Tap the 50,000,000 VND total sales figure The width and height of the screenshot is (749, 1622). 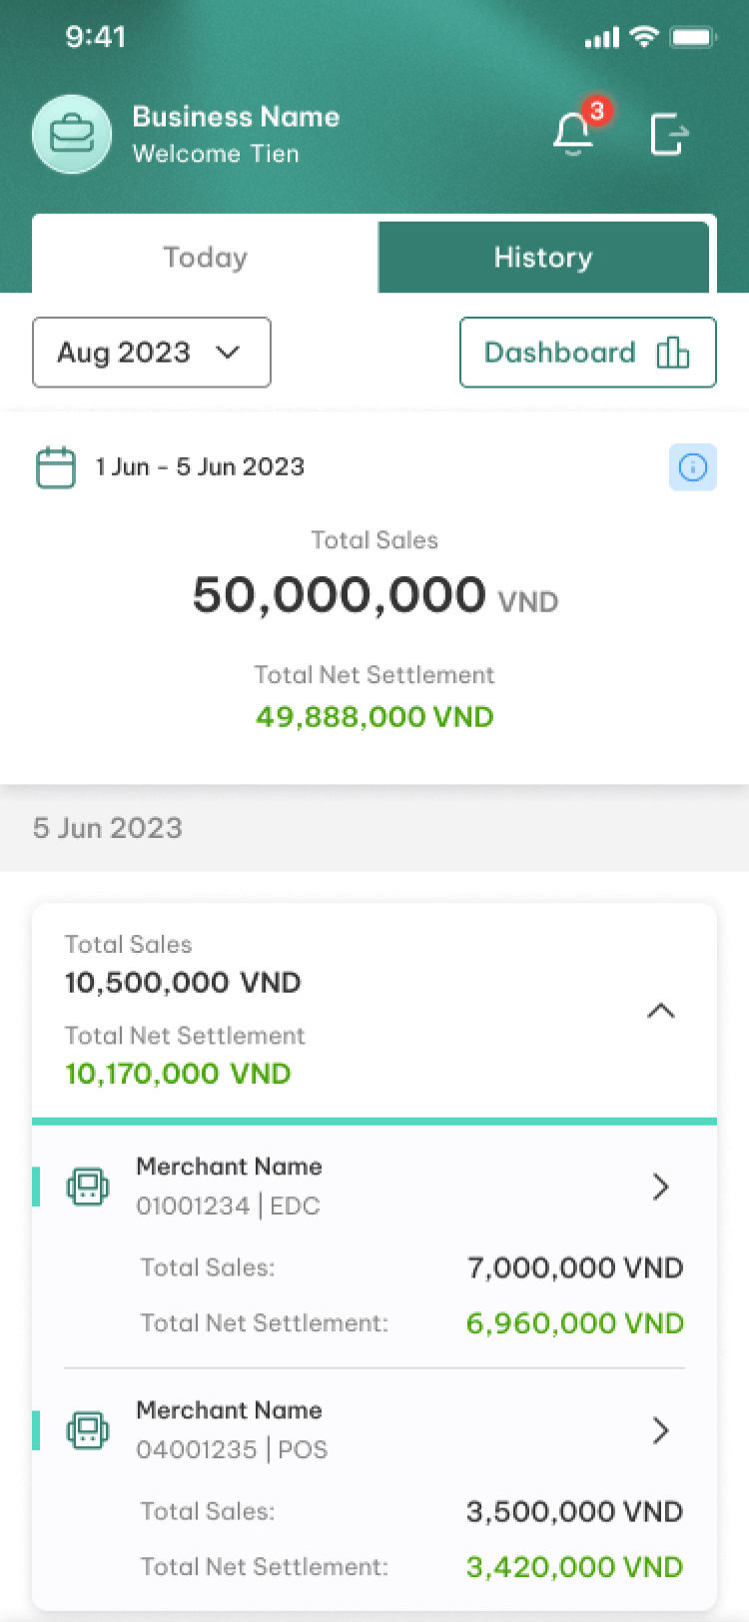click(374, 596)
